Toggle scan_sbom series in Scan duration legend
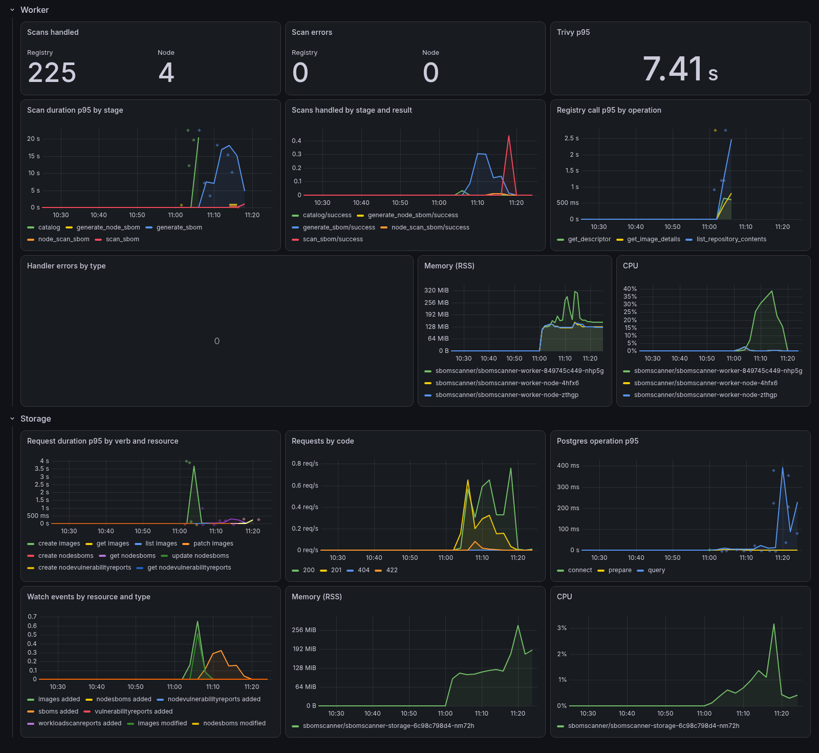This screenshot has height=753, width=819. click(122, 239)
